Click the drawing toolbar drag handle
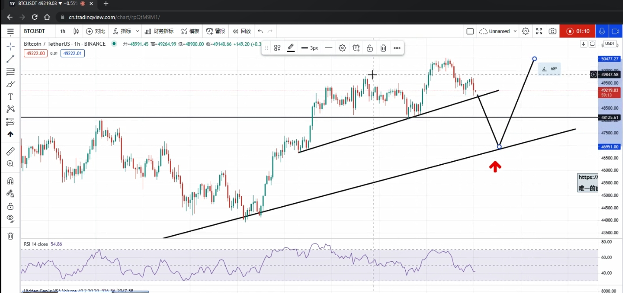The width and height of the screenshot is (623, 293). [266, 48]
